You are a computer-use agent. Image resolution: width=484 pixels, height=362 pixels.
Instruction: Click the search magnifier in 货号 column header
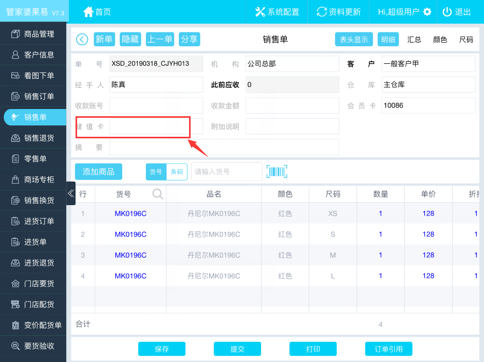tap(158, 194)
